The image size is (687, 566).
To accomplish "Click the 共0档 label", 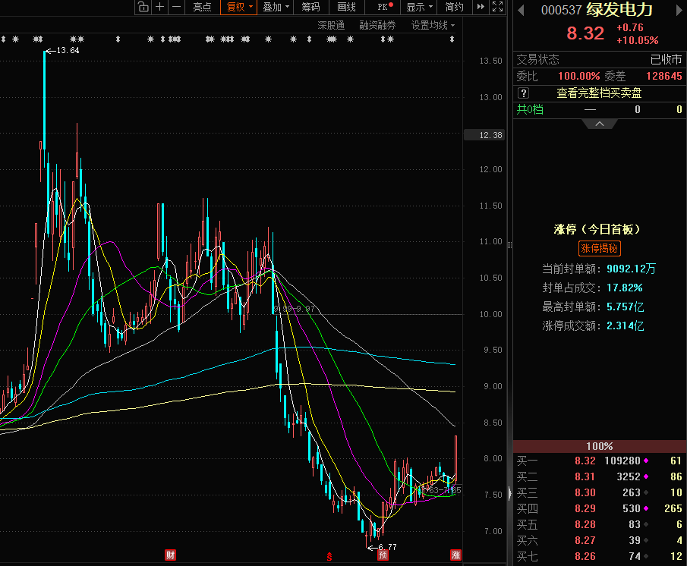I will pos(530,109).
